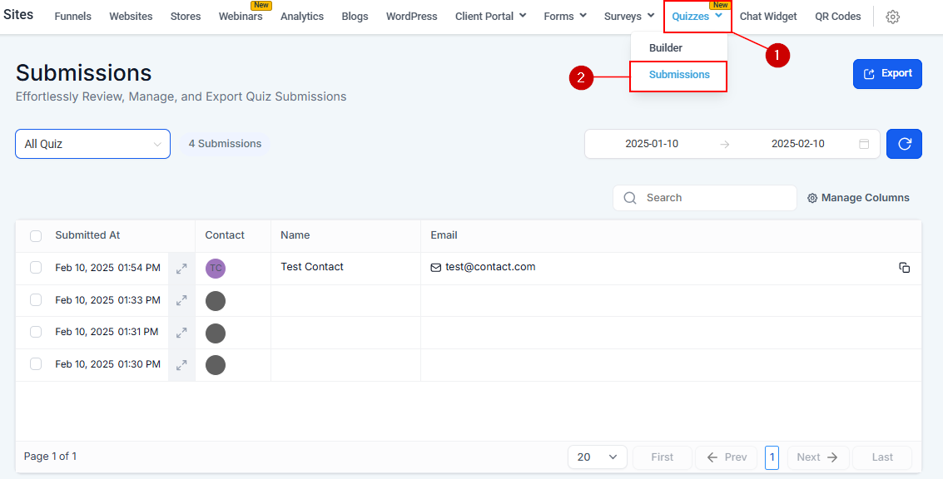The width and height of the screenshot is (943, 479).
Task: Expand the Forms dropdown menu
Action: pyautogui.click(x=565, y=17)
